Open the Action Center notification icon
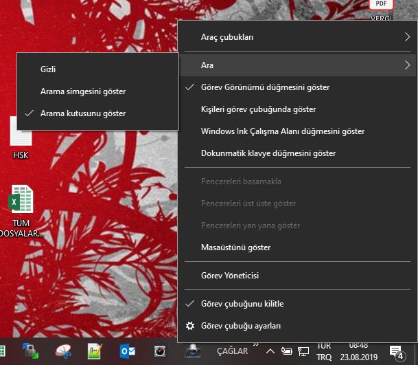The width and height of the screenshot is (418, 365). tap(397, 353)
